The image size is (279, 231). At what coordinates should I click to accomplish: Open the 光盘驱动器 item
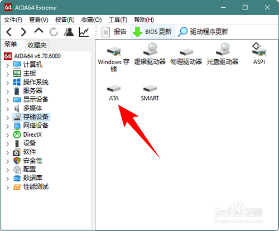pos(223,54)
